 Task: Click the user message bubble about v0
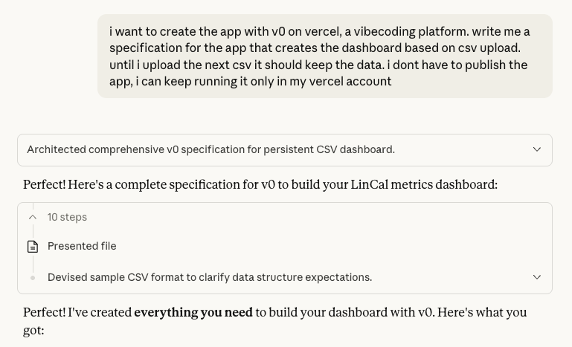324,56
